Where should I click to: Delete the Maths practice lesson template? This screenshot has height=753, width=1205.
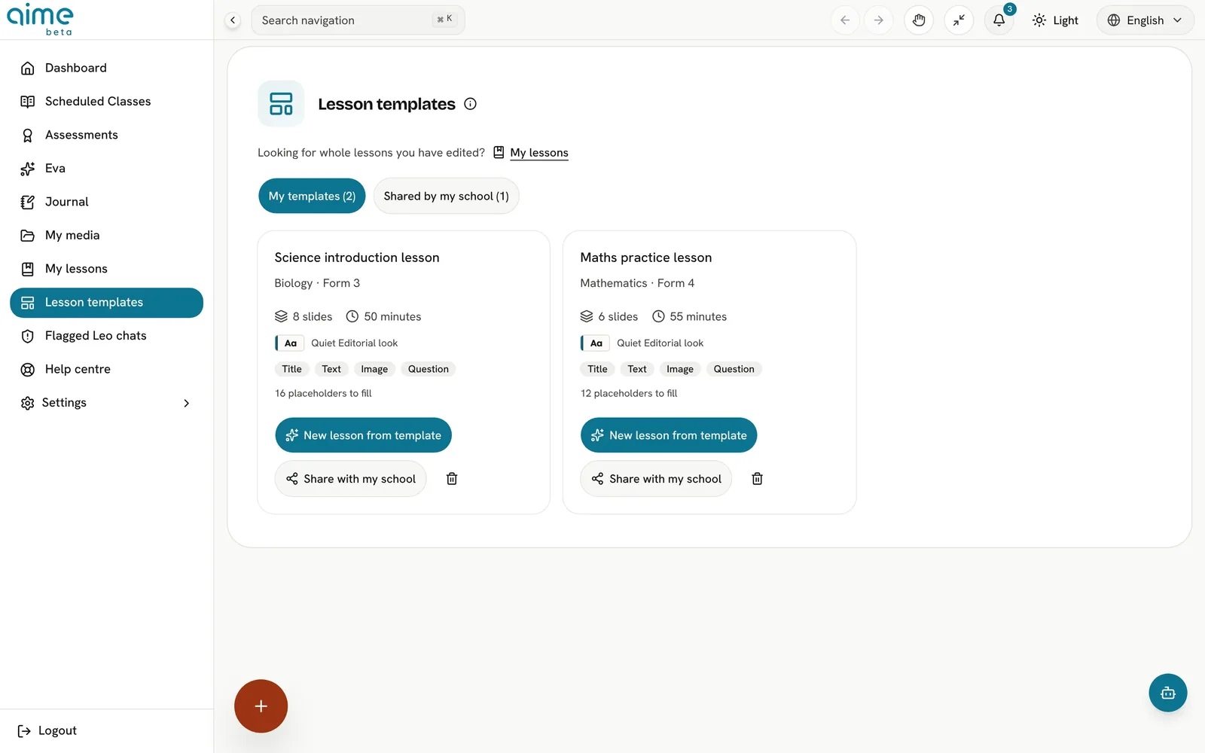click(758, 479)
